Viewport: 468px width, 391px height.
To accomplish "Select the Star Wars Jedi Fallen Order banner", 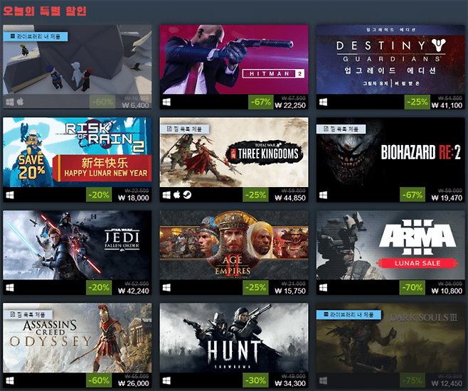I will (78, 245).
